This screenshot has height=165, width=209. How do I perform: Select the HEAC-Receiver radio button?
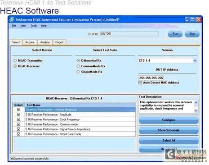[x=15, y=66]
